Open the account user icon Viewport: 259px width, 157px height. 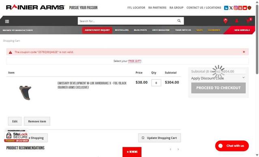pyautogui.click(x=237, y=21)
